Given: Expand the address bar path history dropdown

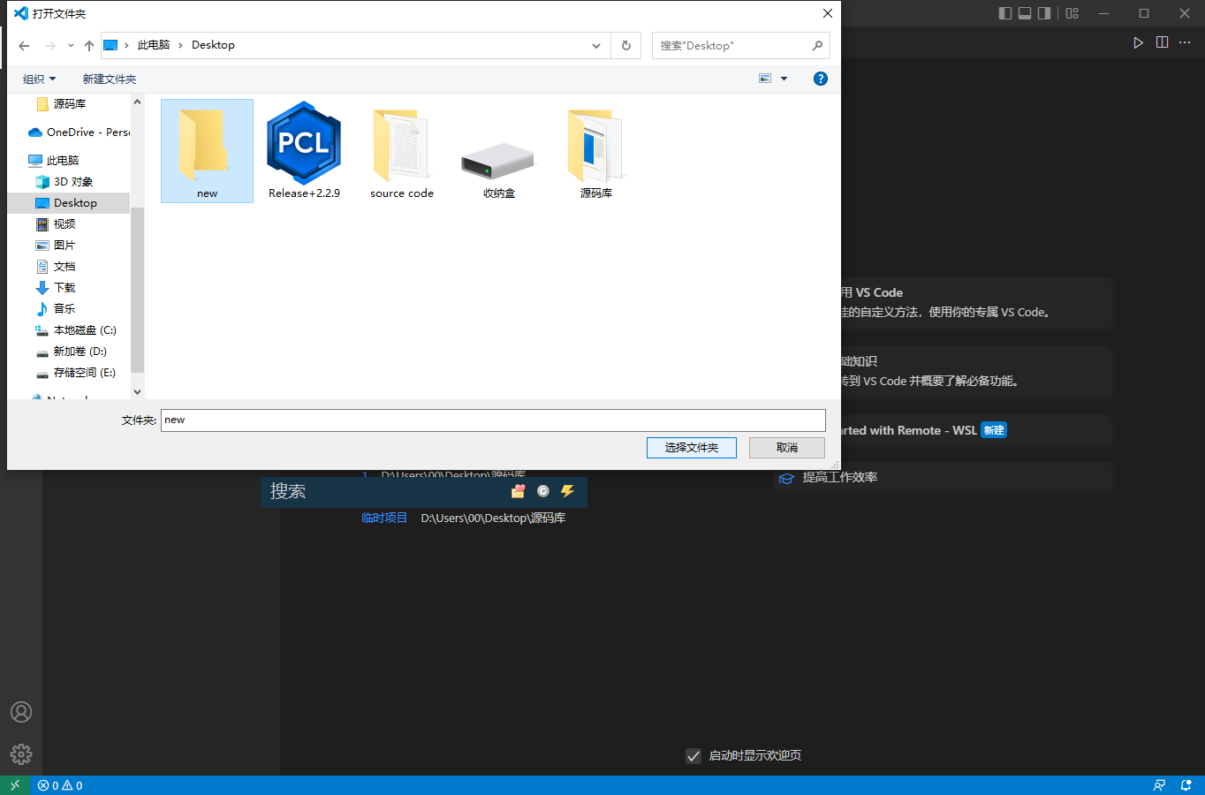Looking at the screenshot, I should (596, 46).
